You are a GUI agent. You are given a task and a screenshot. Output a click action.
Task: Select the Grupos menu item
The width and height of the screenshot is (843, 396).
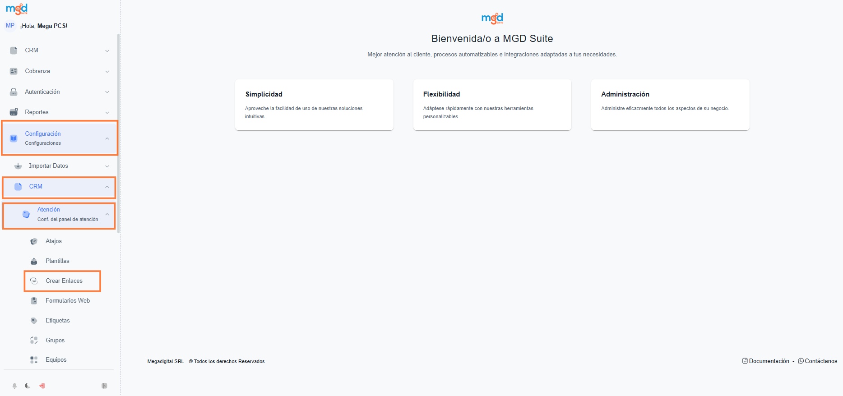pyautogui.click(x=55, y=341)
